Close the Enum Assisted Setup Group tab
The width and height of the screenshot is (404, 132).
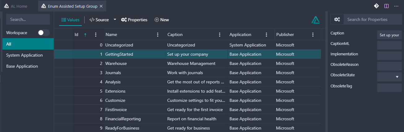coord(101,6)
